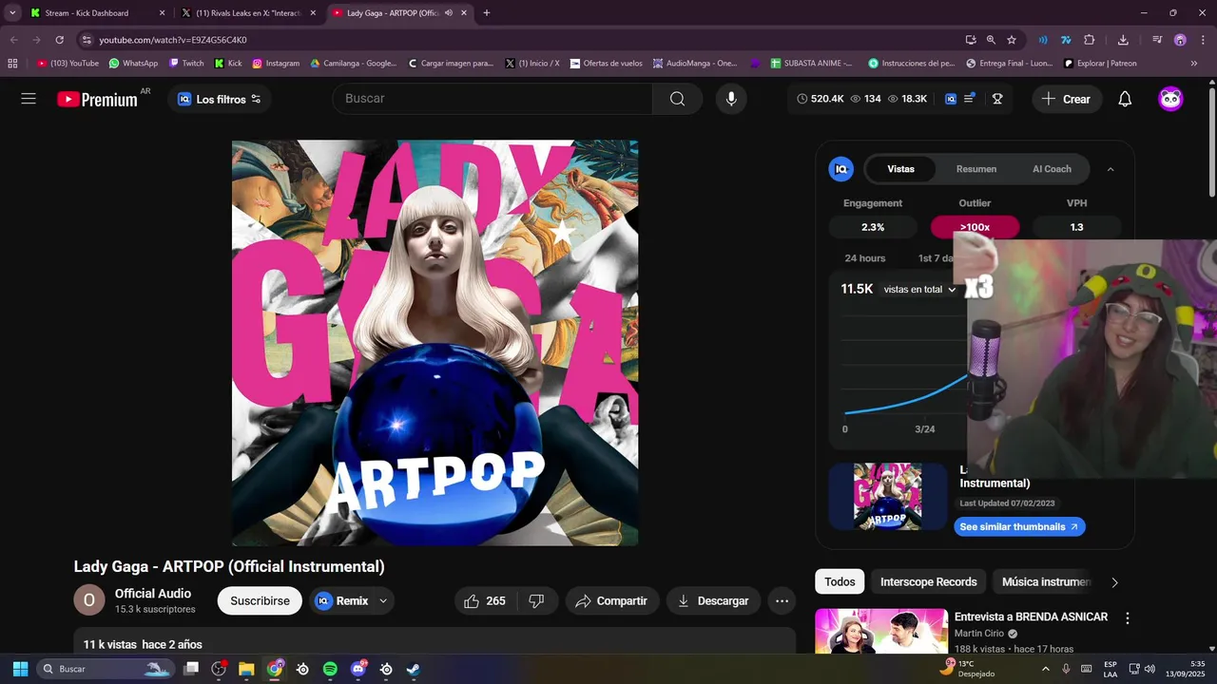This screenshot has width=1217, height=684.
Task: Select the Música instrumental chip
Action: pyautogui.click(x=1046, y=581)
